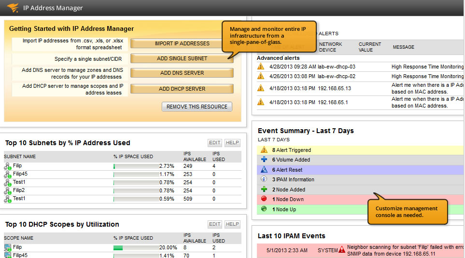Click subnet icon next to Filip2
Image resolution: width=465 pixels, height=258 pixels.
coord(7,191)
